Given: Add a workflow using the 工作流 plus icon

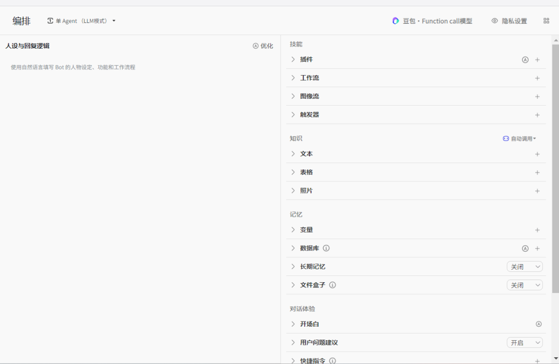Looking at the screenshot, I should tap(537, 78).
